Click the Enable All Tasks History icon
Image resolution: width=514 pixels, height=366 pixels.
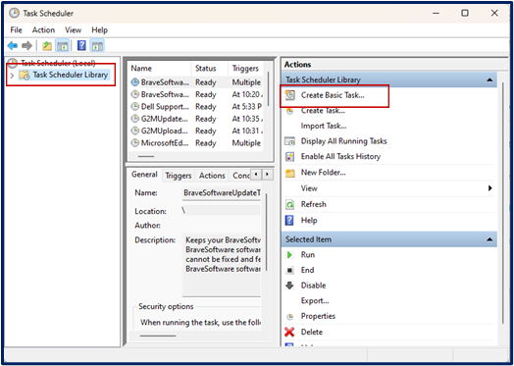[x=289, y=157]
